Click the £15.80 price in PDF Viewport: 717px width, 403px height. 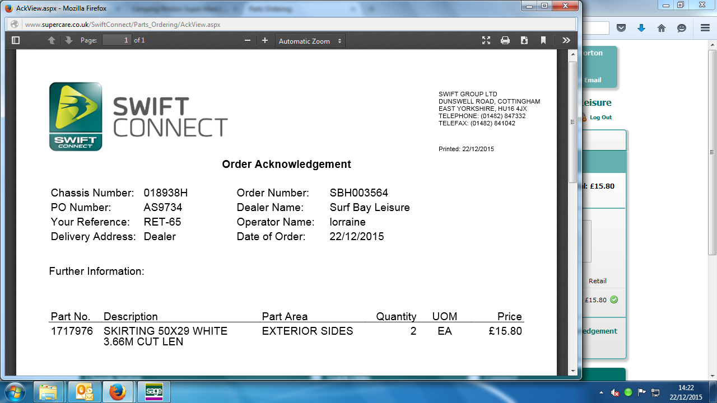pyautogui.click(x=505, y=331)
